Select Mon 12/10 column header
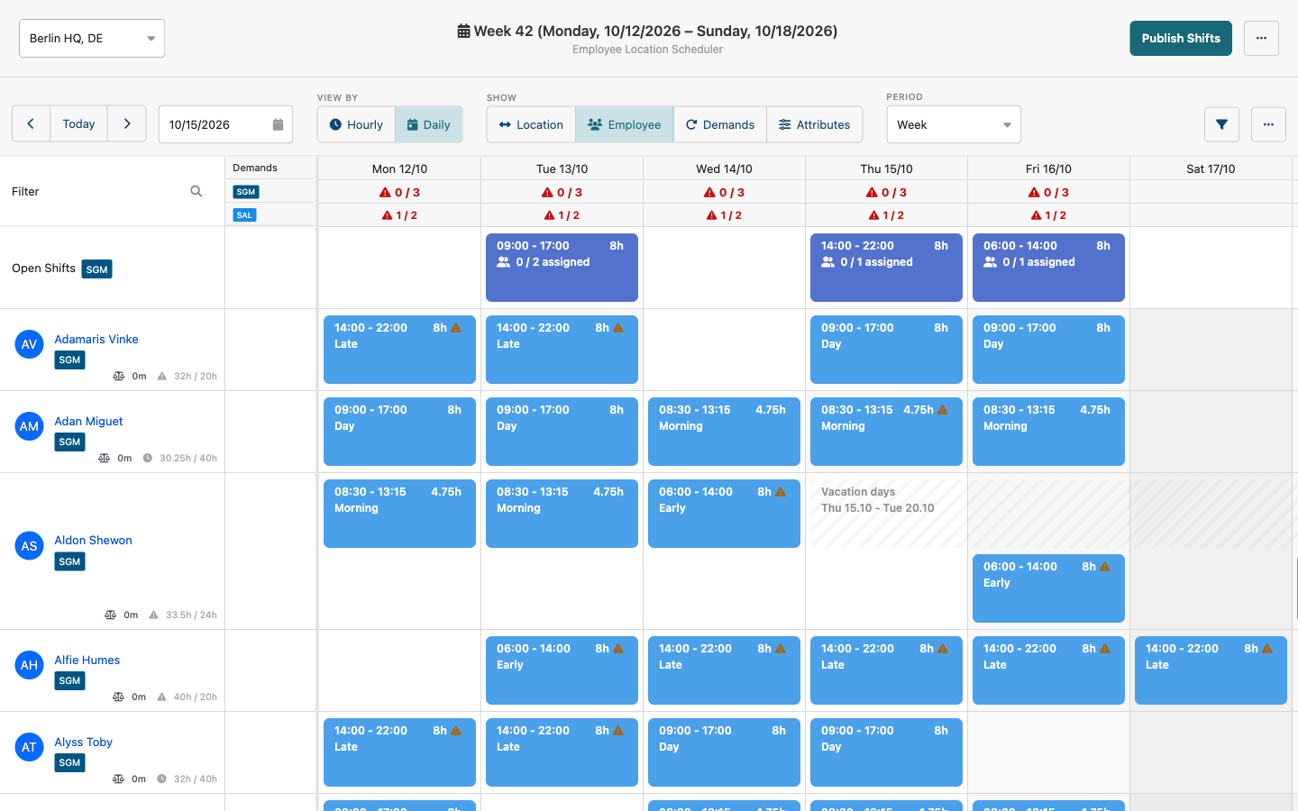The height and width of the screenshot is (811, 1298). [399, 169]
